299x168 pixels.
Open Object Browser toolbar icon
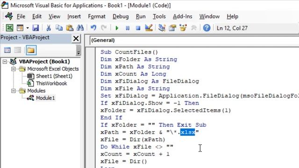(x=183, y=28)
